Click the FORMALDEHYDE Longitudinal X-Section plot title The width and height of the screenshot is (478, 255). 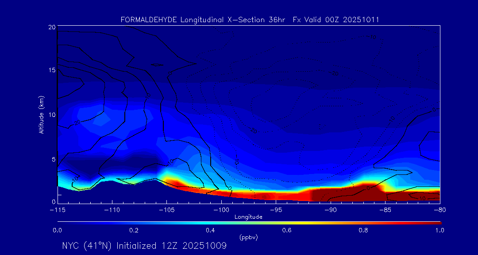pyautogui.click(x=250, y=20)
